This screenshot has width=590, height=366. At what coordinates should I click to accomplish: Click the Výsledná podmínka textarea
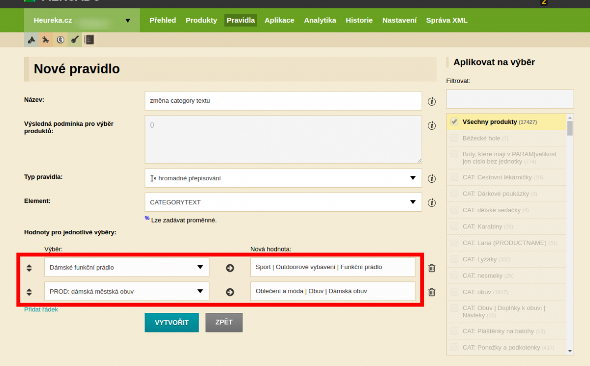(283, 140)
